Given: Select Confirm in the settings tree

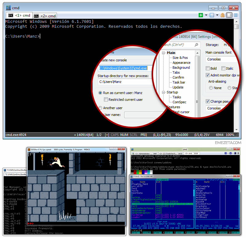Looking at the screenshot, I should (x=178, y=77).
